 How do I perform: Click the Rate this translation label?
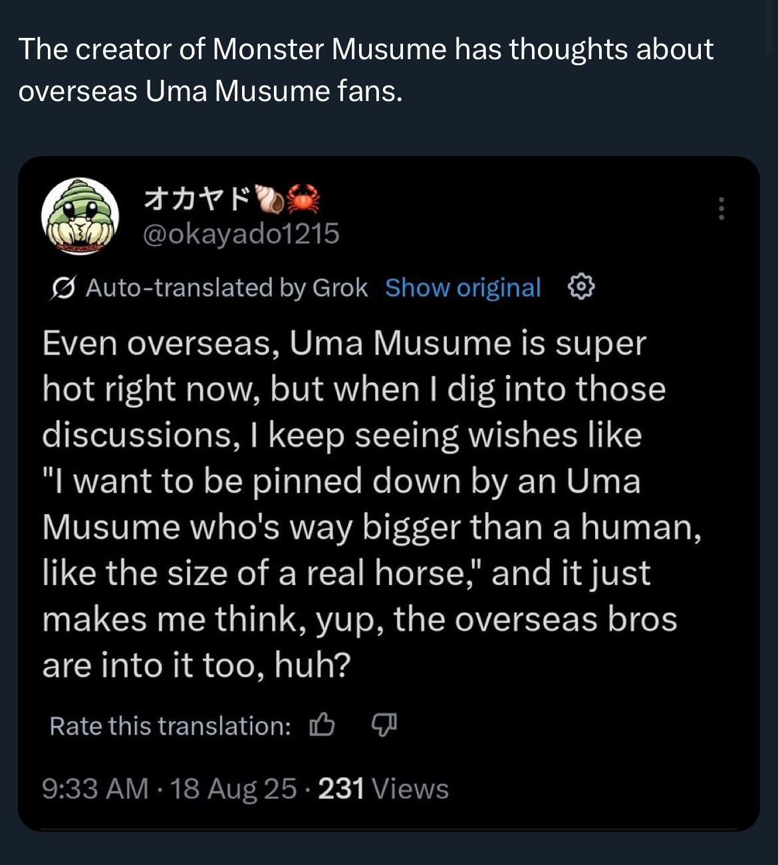coord(170,726)
